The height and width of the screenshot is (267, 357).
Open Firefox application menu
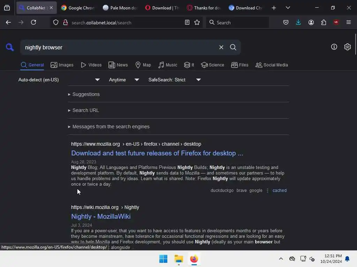[x=349, y=22]
